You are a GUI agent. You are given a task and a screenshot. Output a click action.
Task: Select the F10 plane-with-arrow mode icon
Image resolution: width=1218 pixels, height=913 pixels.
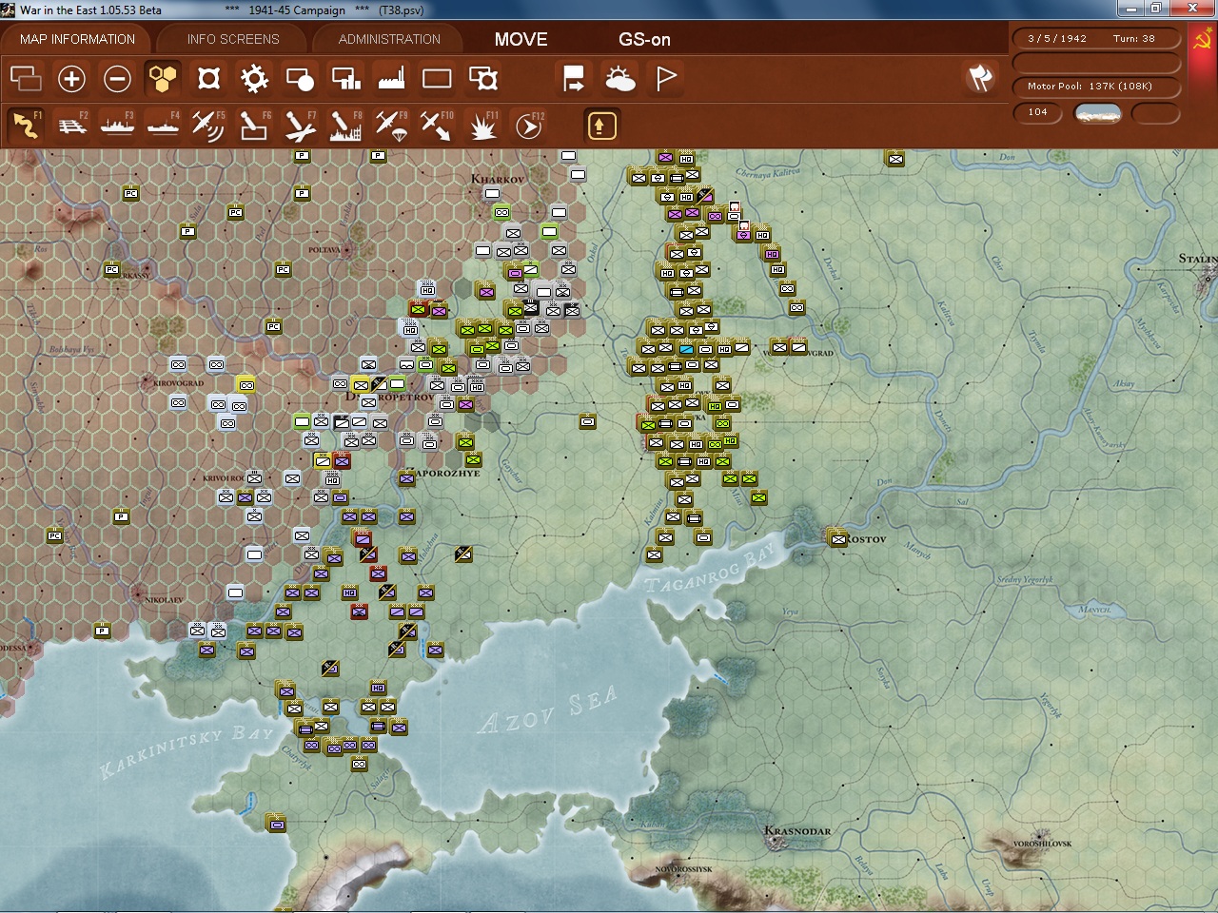[437, 125]
